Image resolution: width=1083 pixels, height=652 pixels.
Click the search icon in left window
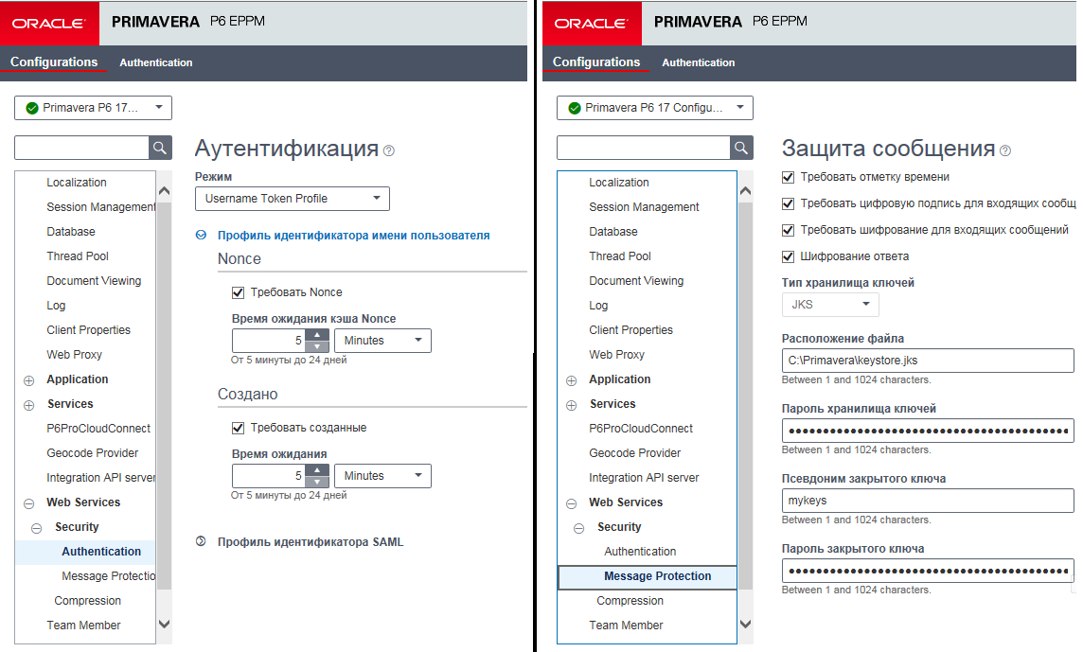(x=160, y=148)
